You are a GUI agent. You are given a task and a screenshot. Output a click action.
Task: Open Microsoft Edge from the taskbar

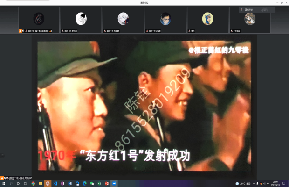[x=85, y=184]
